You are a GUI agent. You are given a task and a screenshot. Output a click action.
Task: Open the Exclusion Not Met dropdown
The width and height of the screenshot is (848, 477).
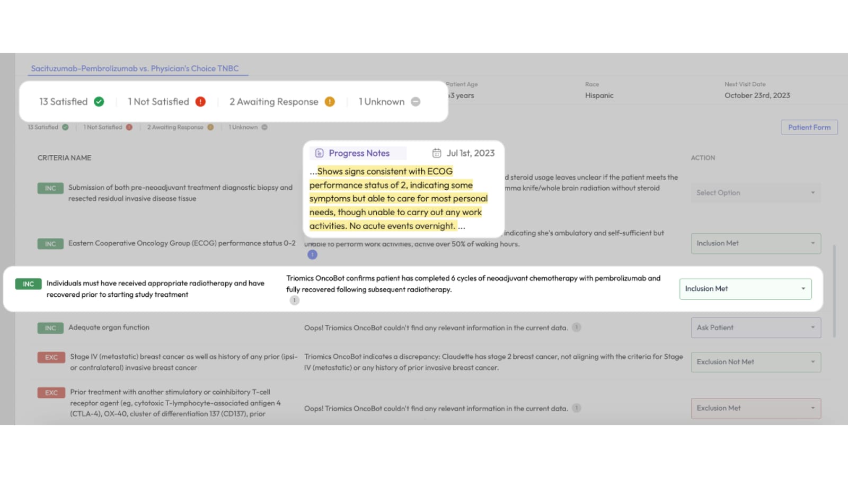click(x=755, y=362)
